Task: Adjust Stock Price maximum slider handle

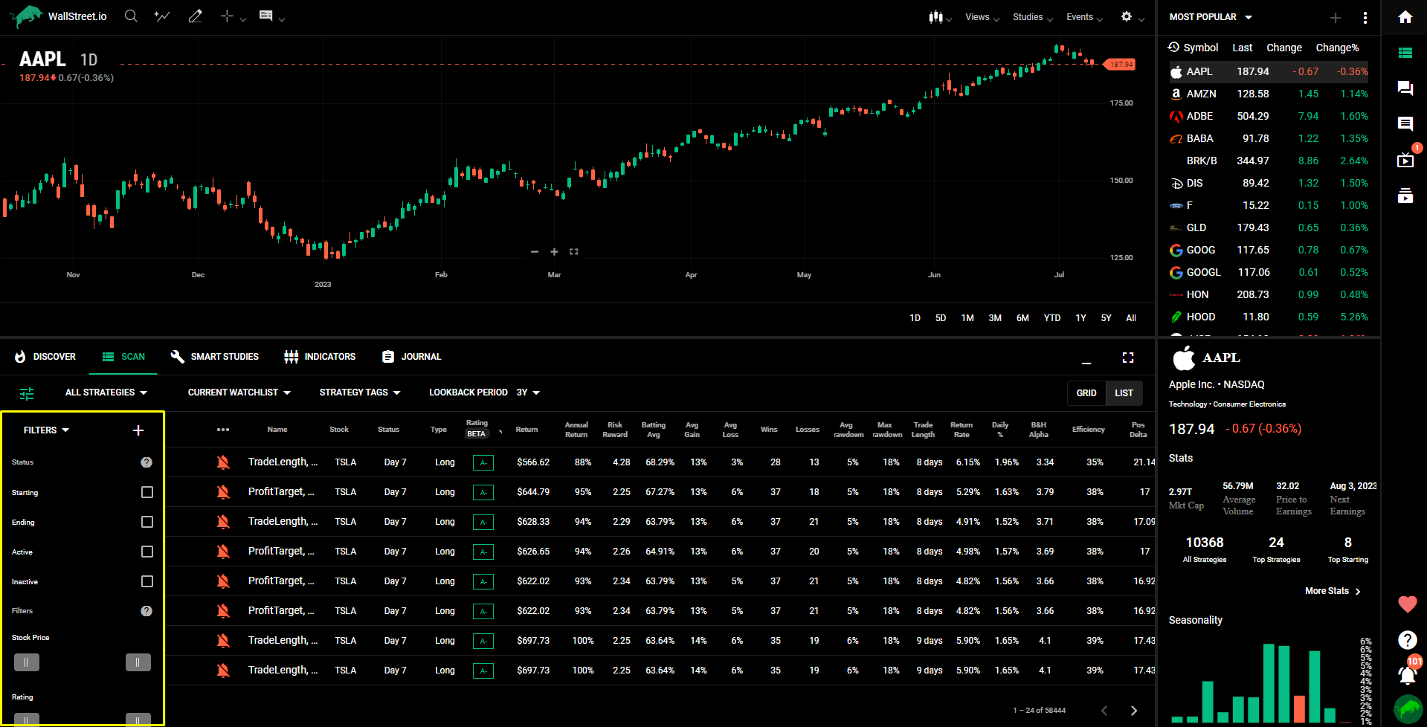Action: 138,662
